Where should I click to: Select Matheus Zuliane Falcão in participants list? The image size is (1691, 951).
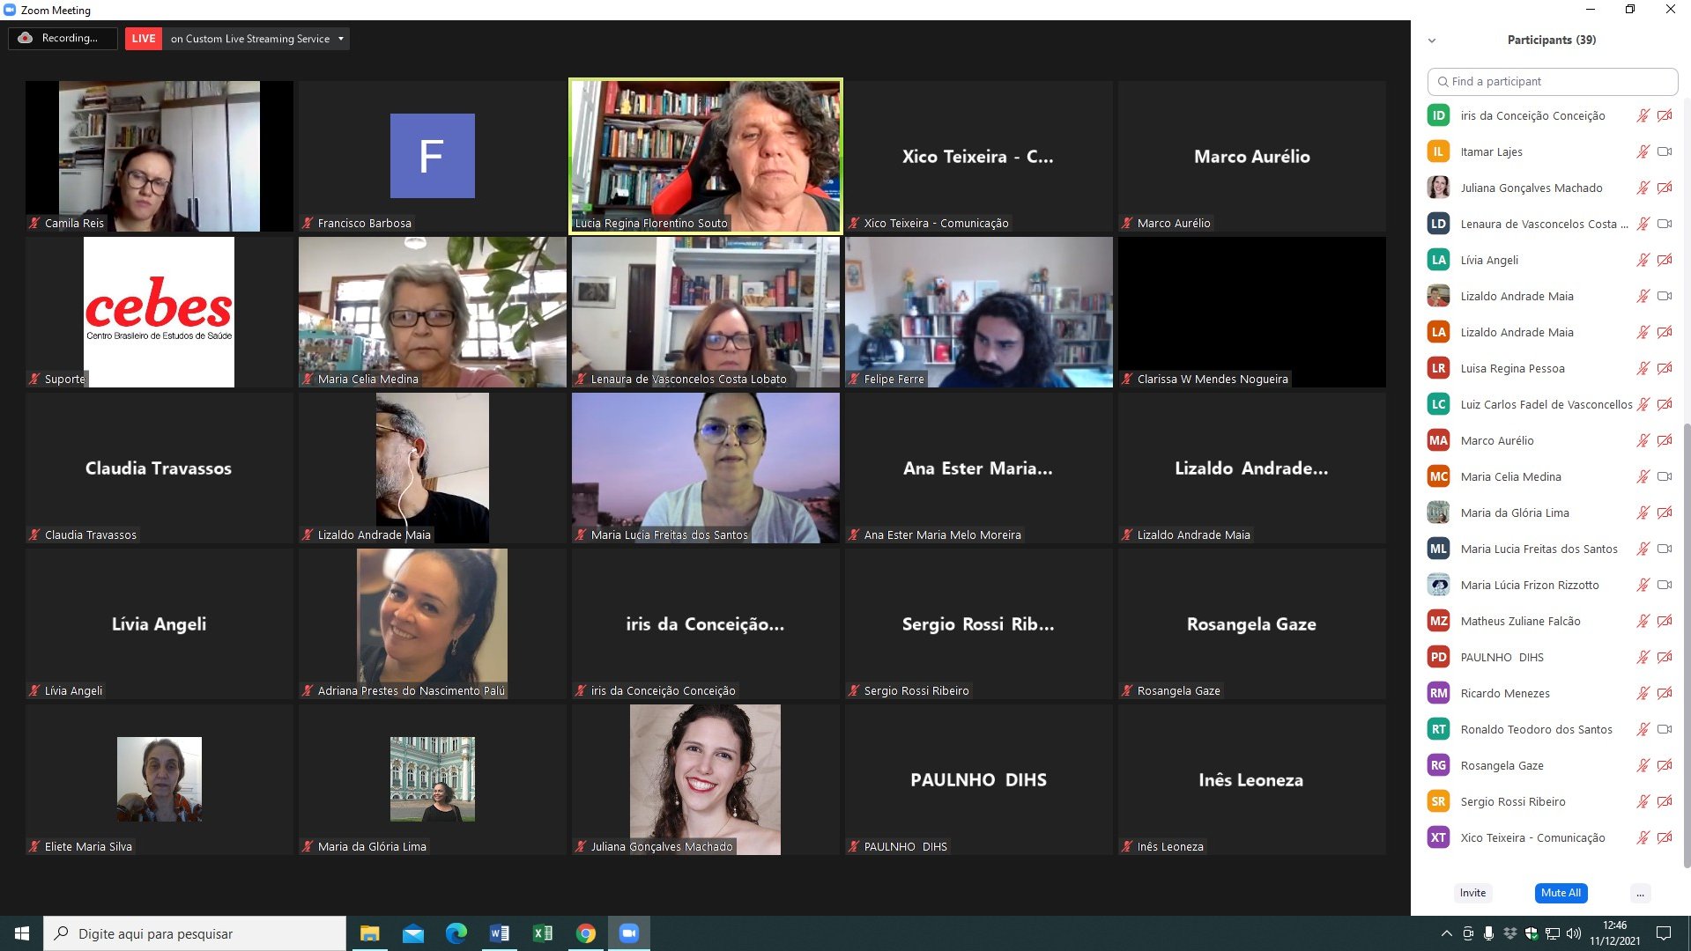[1520, 621]
